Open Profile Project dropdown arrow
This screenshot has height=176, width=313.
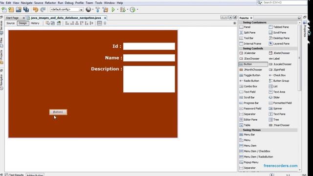coord(137,9)
